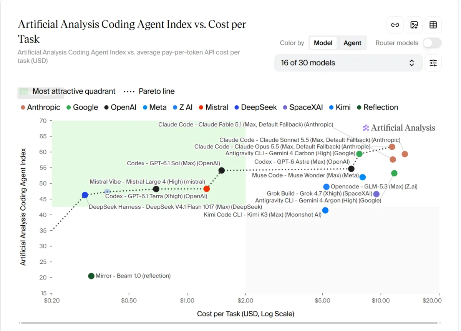461x331 pixels.
Task: Toggle the DeepSeek legend entry
Action: 255,107
